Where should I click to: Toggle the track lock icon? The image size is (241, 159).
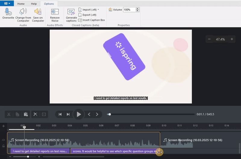tap(4, 146)
